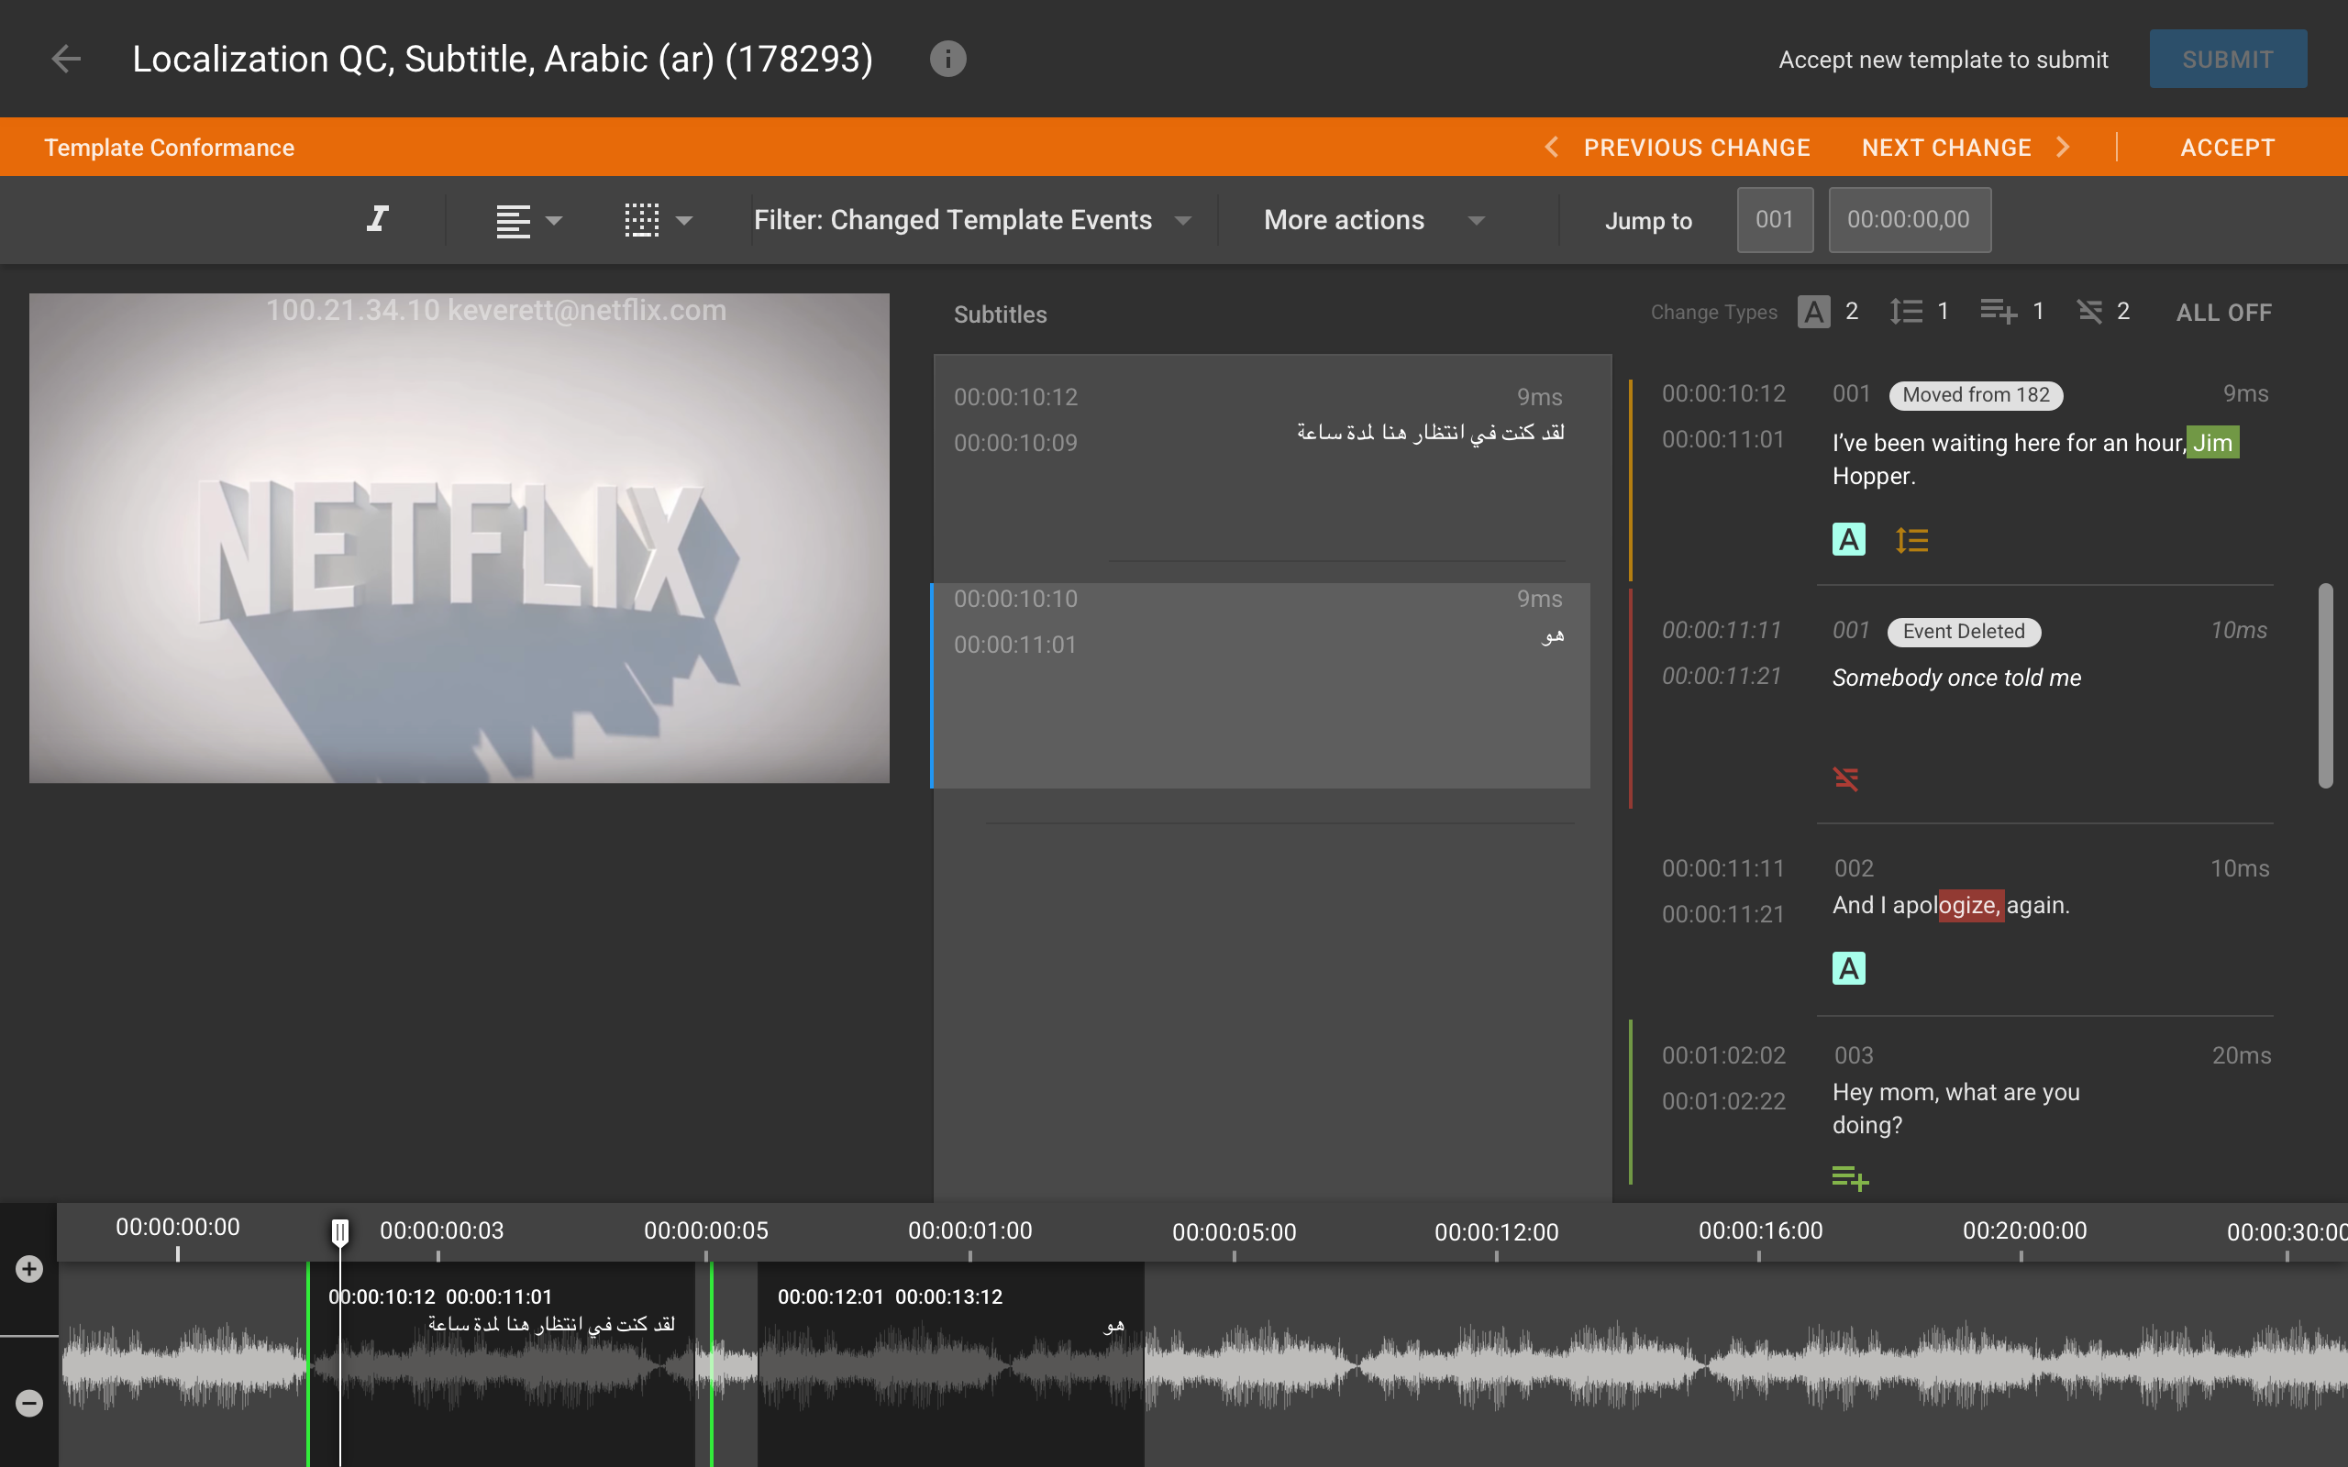
Task: Click the Jump to timecode field
Action: click(1909, 220)
